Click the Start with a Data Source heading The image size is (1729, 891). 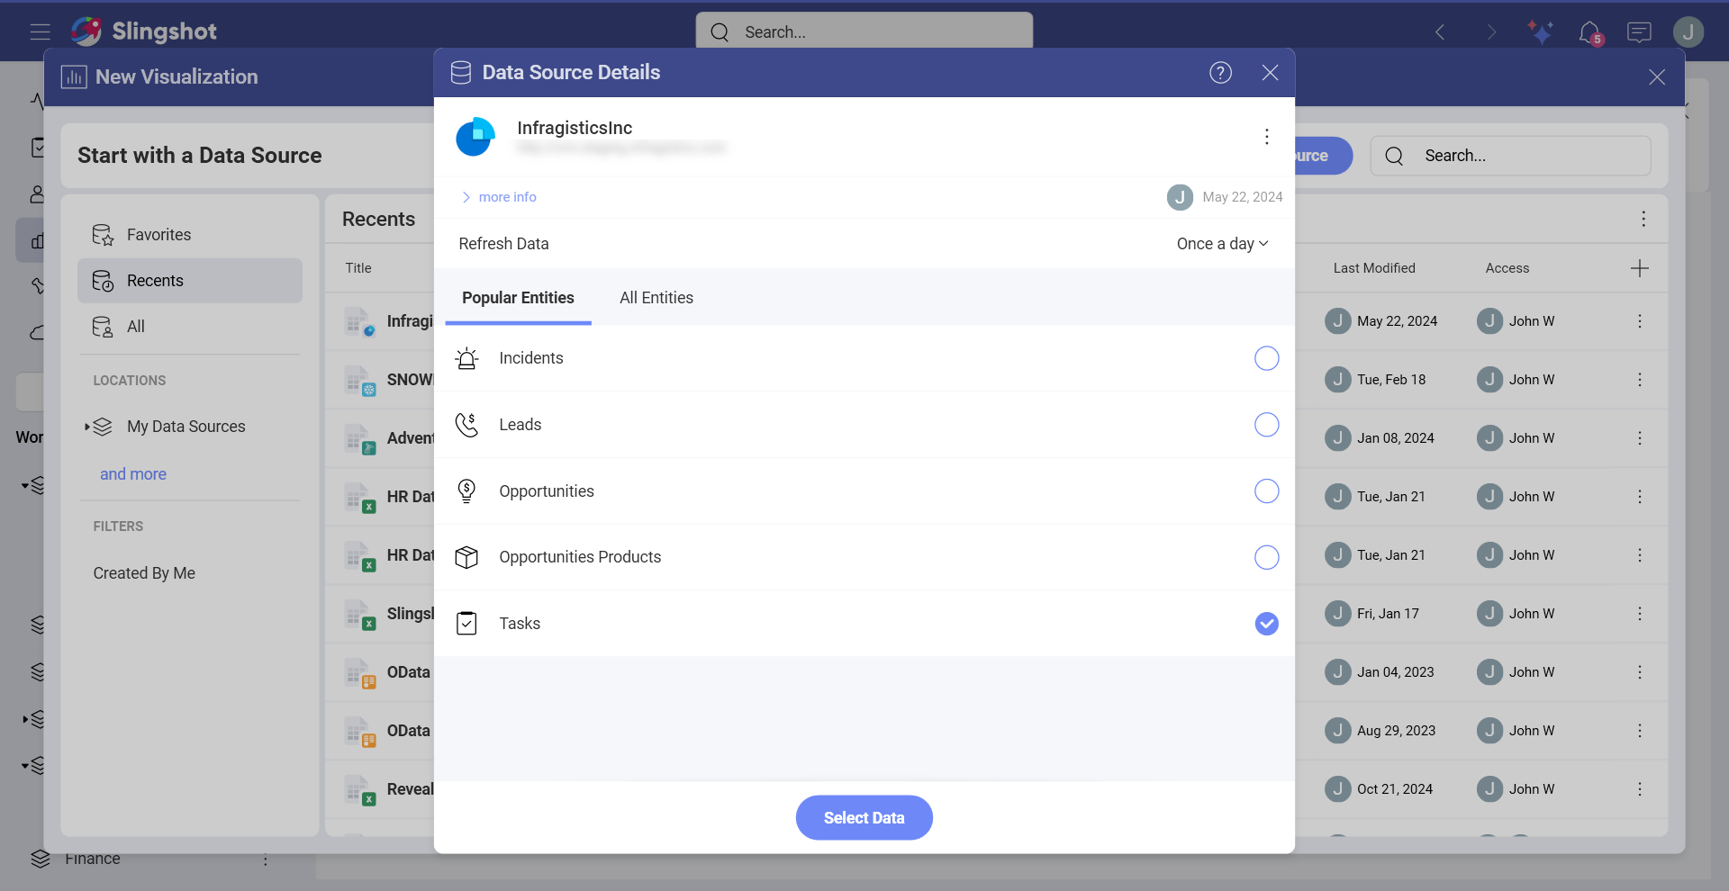200,156
